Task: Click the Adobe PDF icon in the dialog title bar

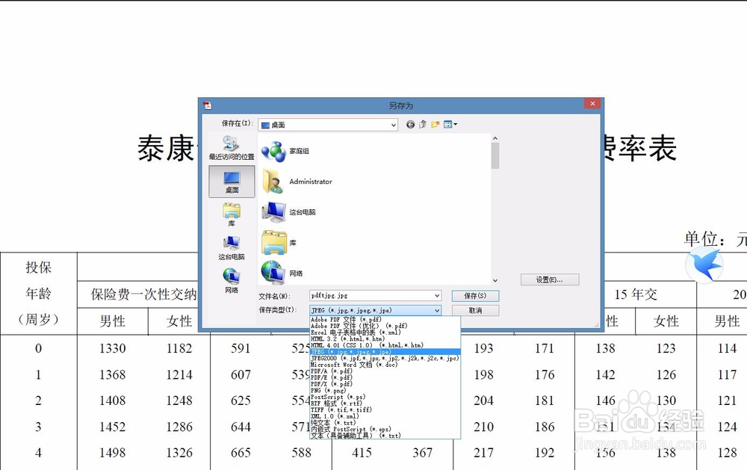Action: point(207,105)
